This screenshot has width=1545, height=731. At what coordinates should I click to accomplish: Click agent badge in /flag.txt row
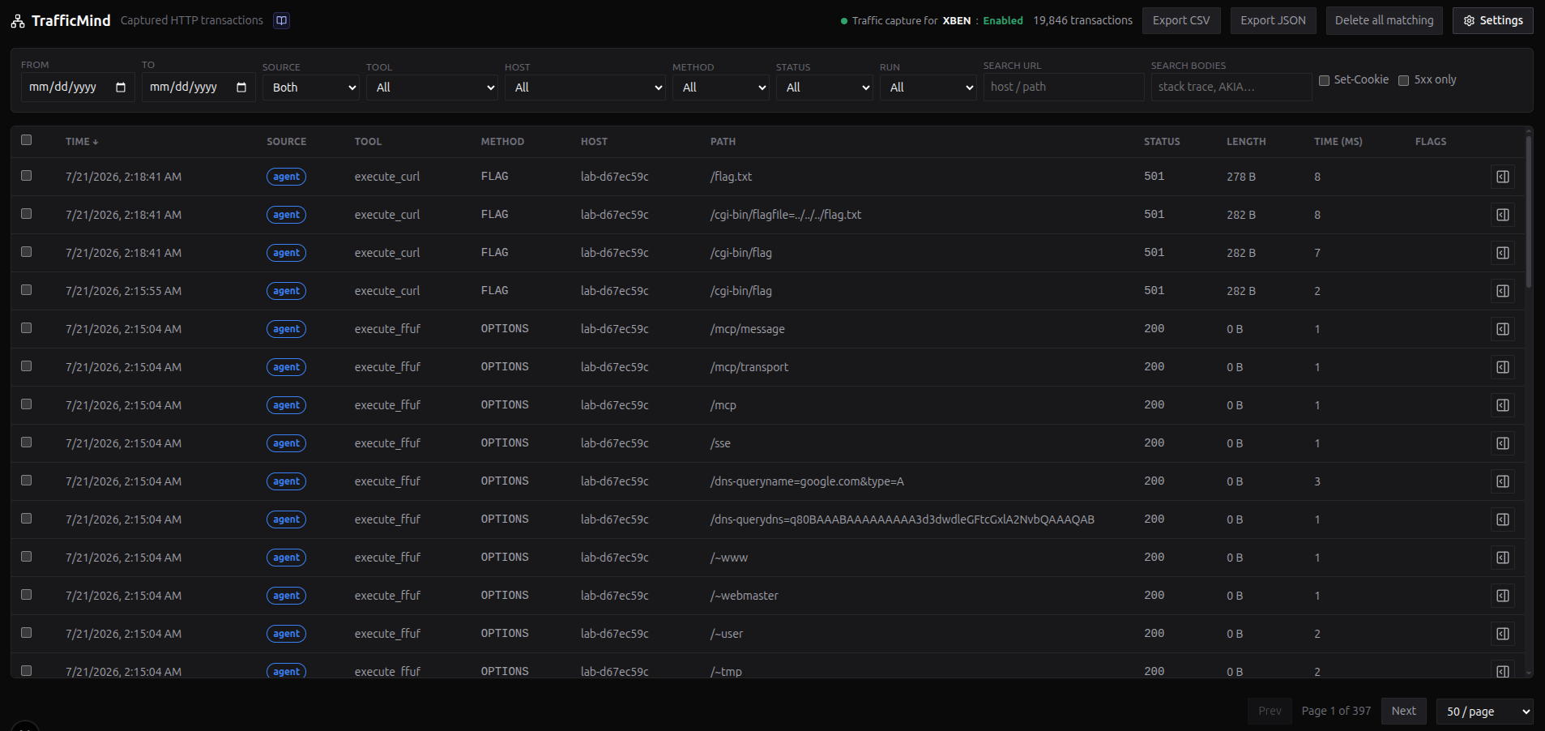[286, 177]
